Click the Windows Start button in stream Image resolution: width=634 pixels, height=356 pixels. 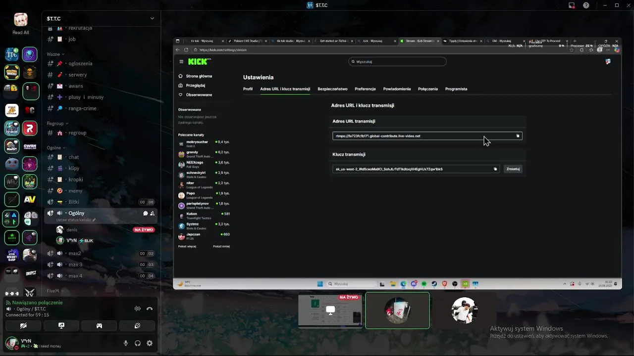(320, 284)
